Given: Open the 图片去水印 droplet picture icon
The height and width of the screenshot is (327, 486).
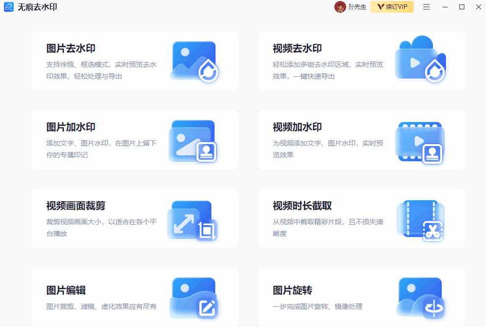Looking at the screenshot, I should tap(194, 61).
